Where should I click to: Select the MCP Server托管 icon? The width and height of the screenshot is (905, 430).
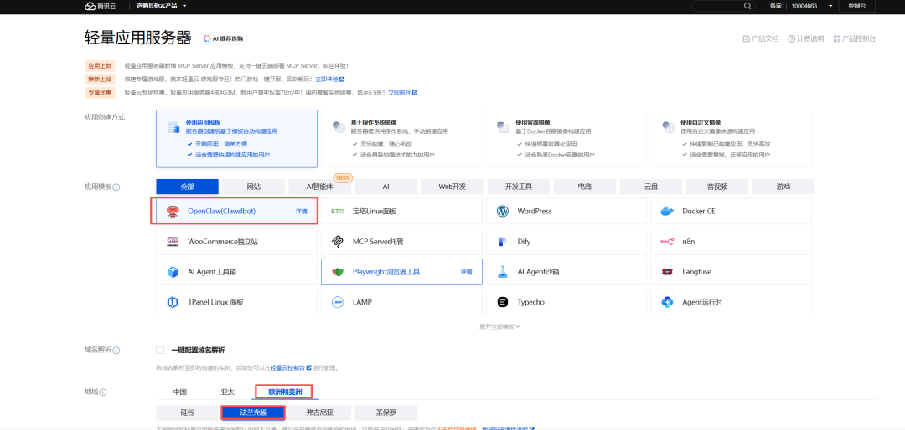click(x=338, y=242)
